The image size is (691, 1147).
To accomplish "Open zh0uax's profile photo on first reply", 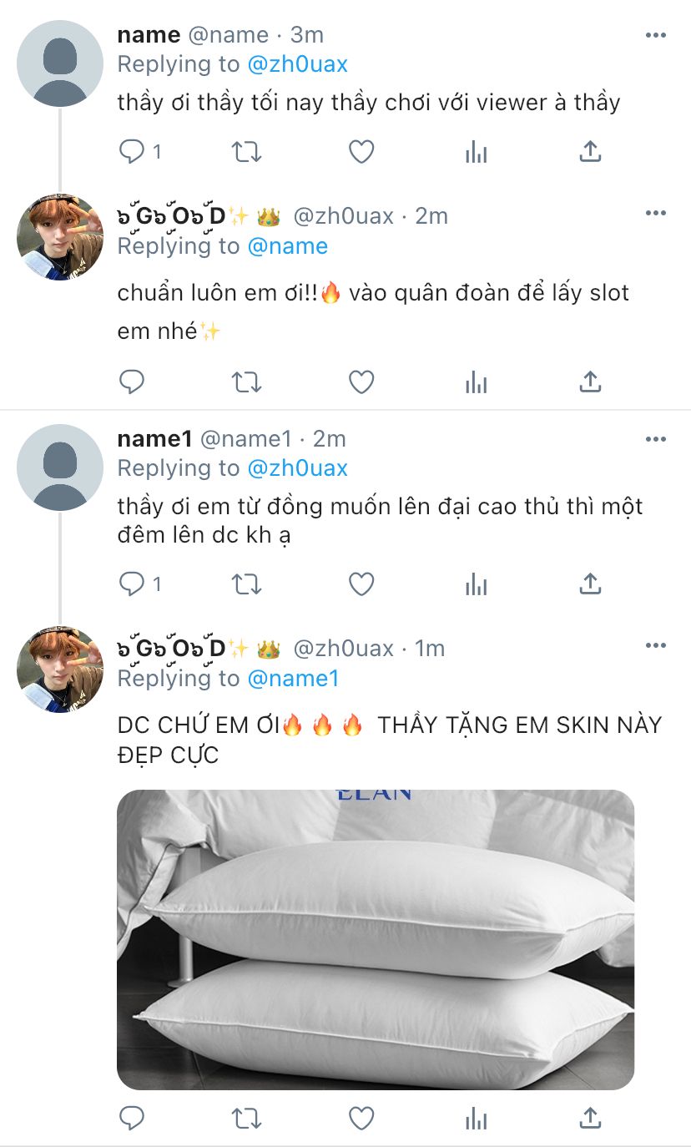I will 60,238.
